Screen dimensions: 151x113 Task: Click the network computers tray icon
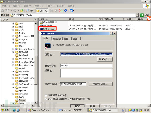(x=134, y=110)
